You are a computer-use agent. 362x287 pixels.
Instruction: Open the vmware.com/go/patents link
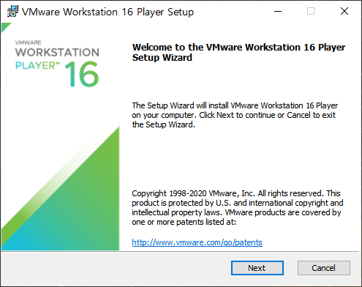tap(197, 242)
